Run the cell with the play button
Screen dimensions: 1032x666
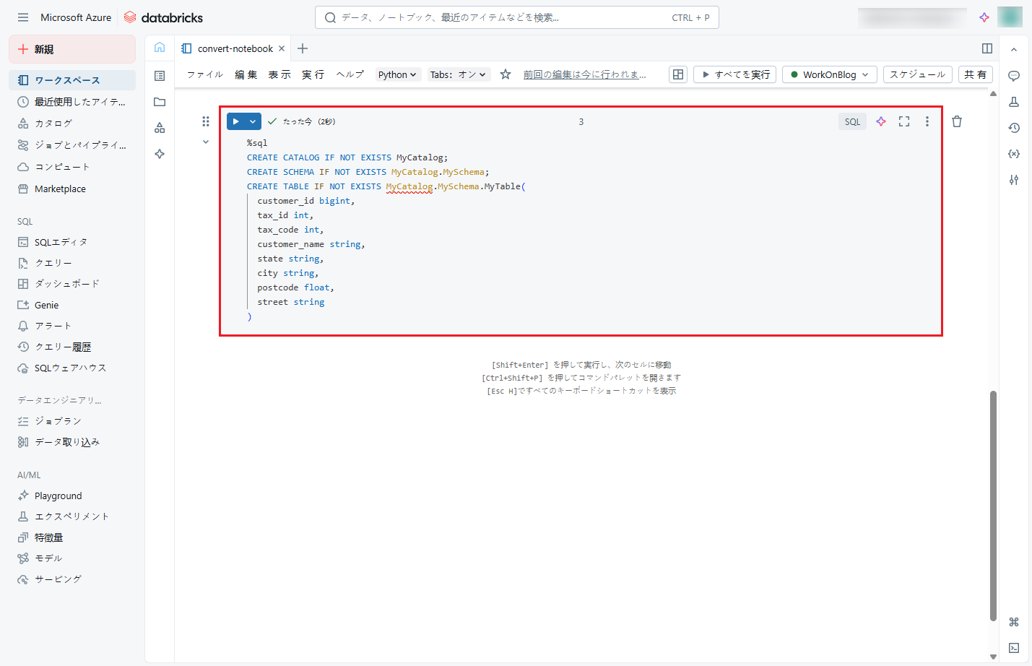(236, 121)
